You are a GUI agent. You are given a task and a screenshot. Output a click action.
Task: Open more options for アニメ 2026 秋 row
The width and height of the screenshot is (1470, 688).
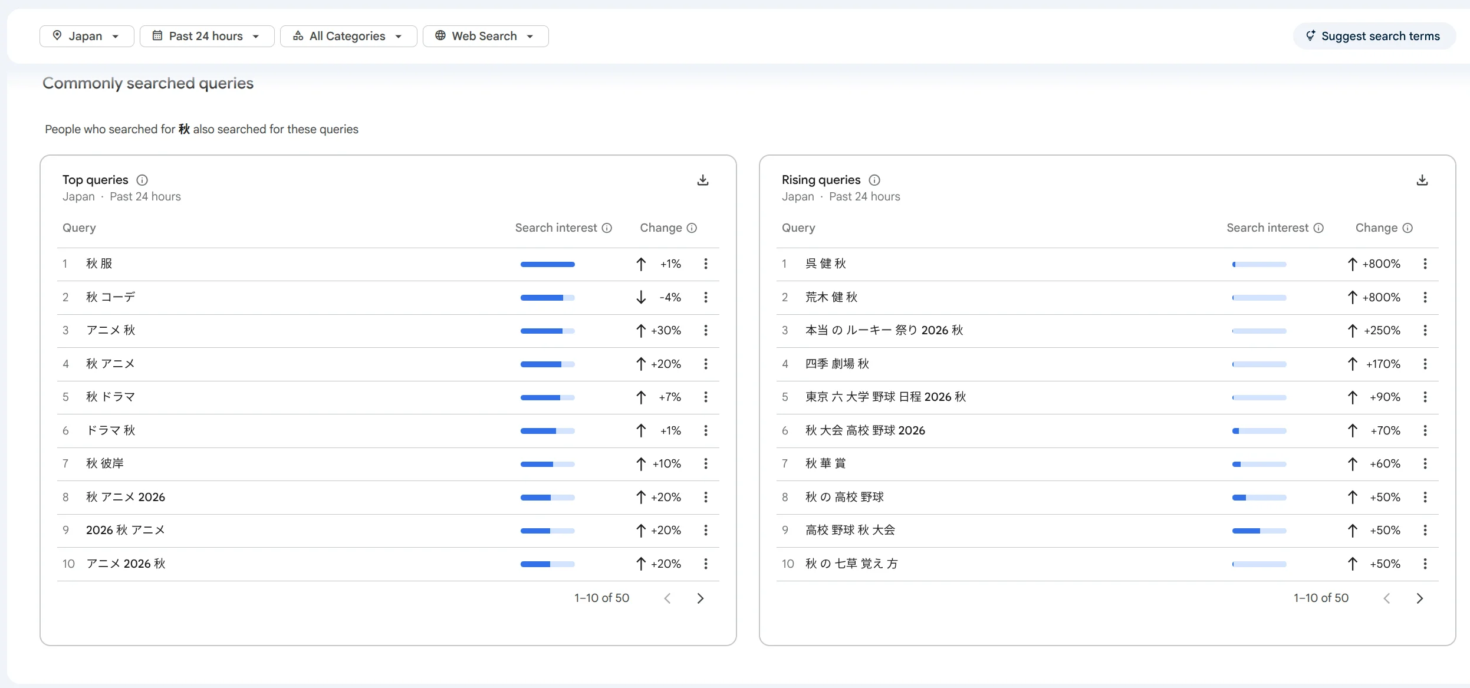pyautogui.click(x=706, y=564)
